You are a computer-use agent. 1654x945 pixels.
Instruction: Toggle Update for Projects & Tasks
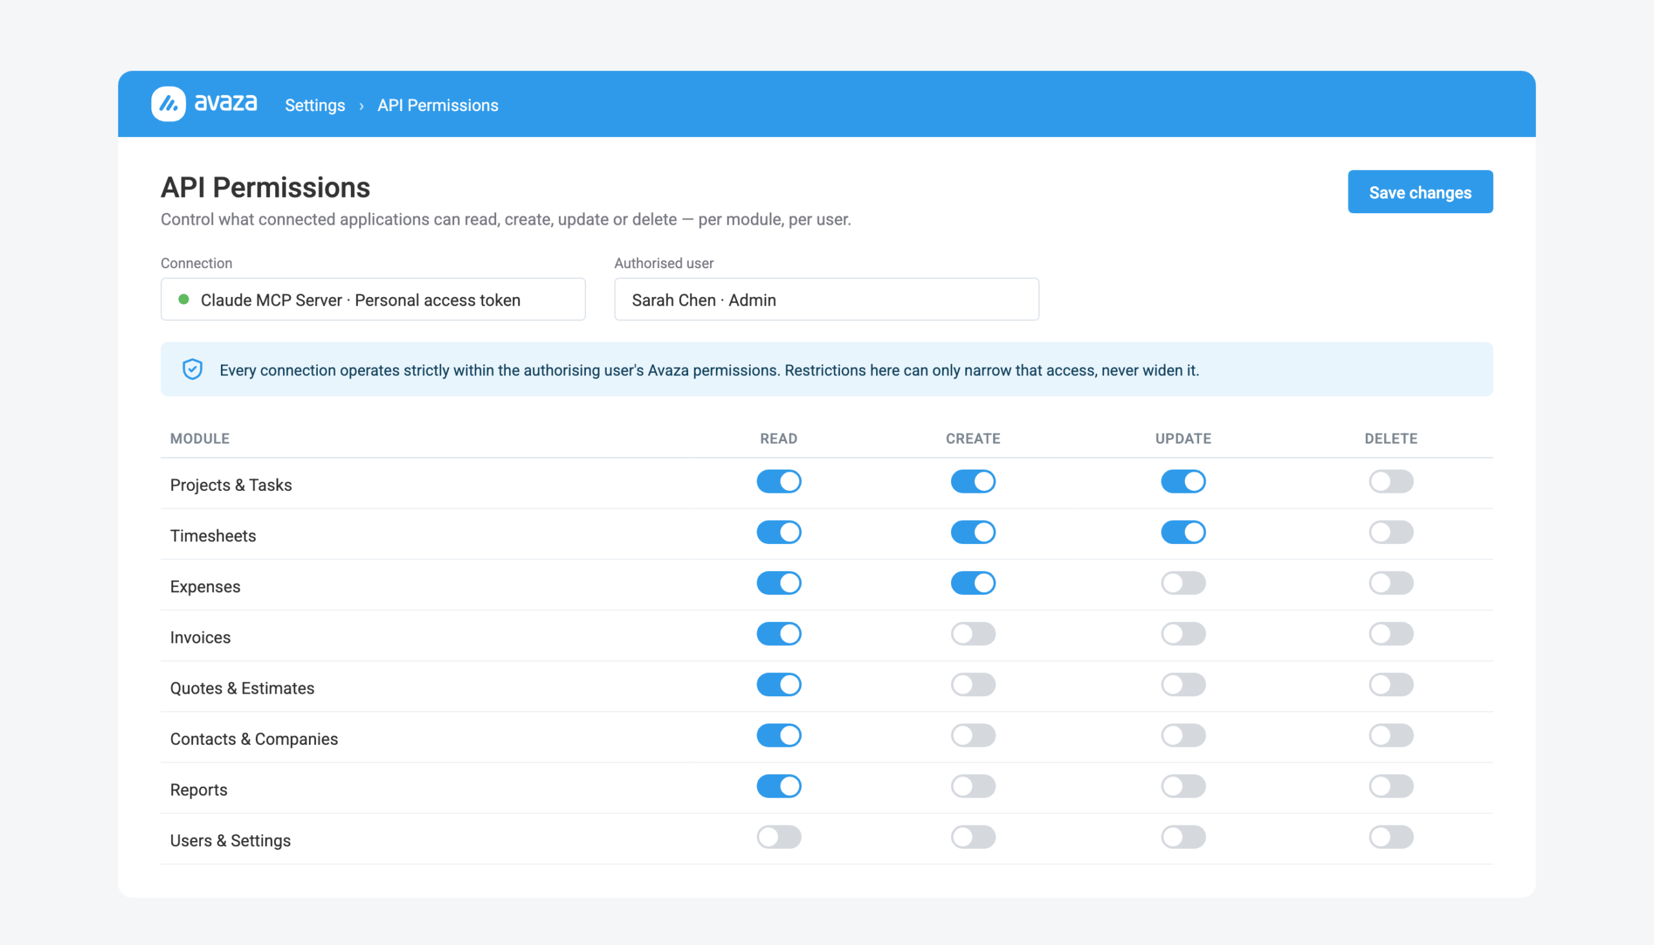point(1183,482)
